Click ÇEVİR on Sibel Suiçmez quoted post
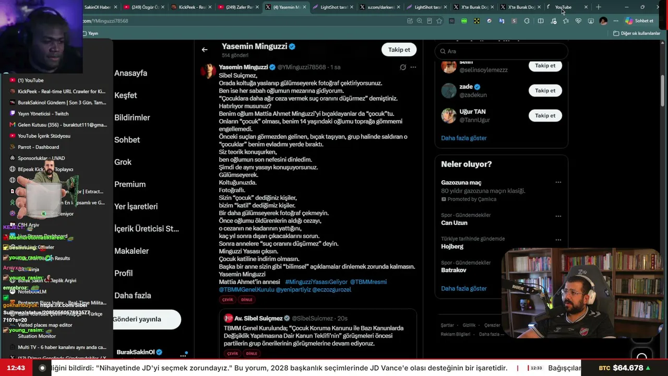Viewport: 668px width, 376px height. pyautogui.click(x=233, y=354)
